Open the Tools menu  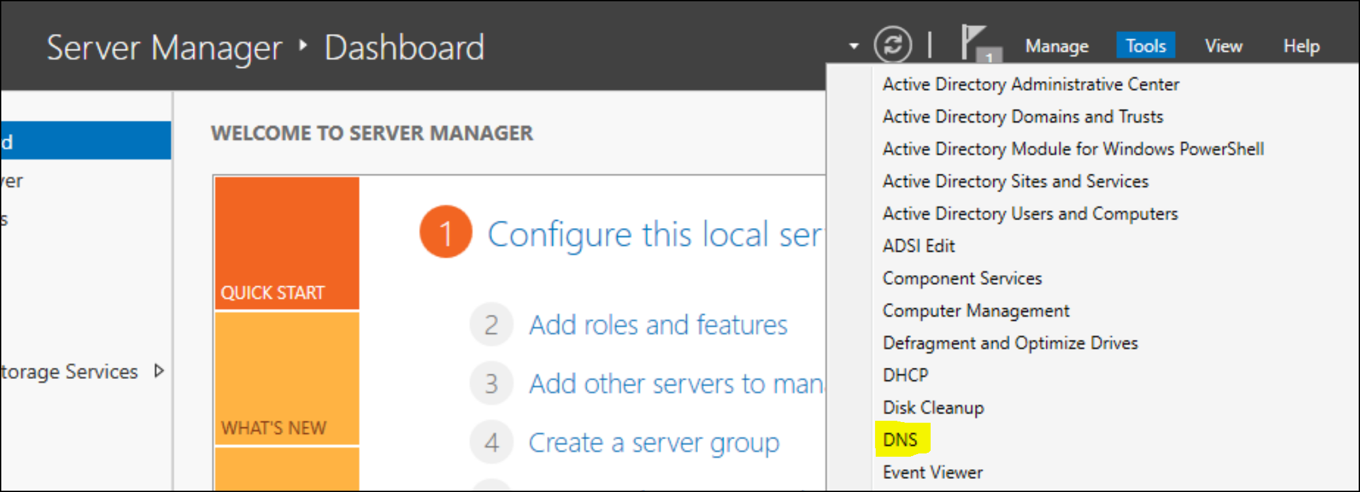[1145, 46]
